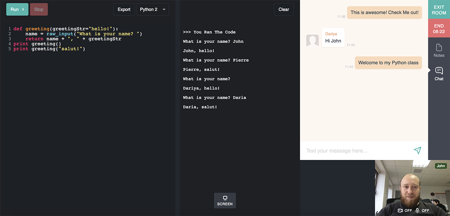Click the John name label on video
The width and height of the screenshot is (450, 216).
point(441,166)
